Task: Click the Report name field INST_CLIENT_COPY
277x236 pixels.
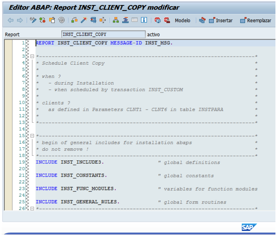Action: point(103,34)
